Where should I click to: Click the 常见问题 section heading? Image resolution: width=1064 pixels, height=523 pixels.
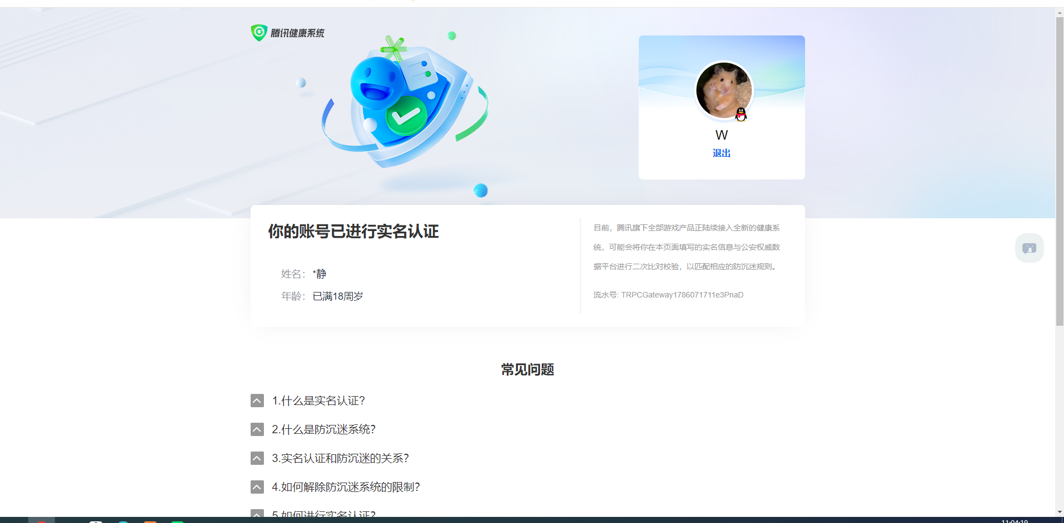tap(527, 370)
